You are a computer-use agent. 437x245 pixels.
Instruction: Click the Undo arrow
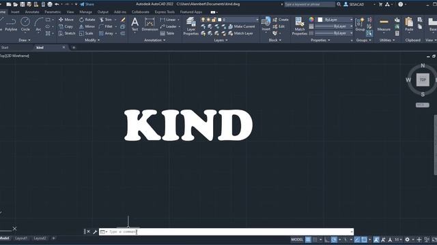pyautogui.click(x=57, y=4)
